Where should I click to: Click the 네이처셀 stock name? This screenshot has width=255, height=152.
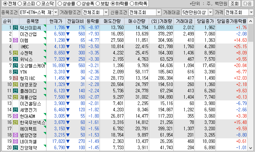coord(28,141)
